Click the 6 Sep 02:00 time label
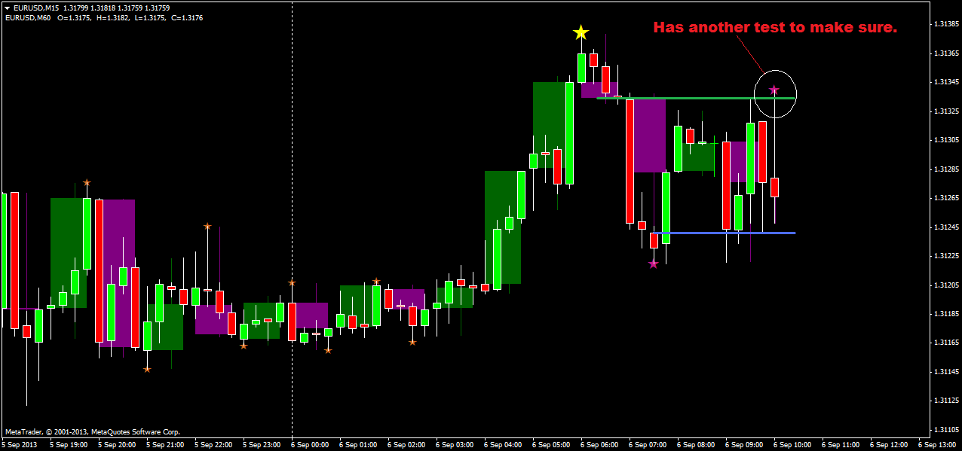Viewport: 962px width, 451px height. pyautogui.click(x=407, y=445)
